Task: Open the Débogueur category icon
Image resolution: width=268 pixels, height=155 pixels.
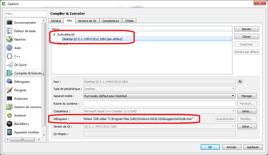Action: click(x=9, y=81)
